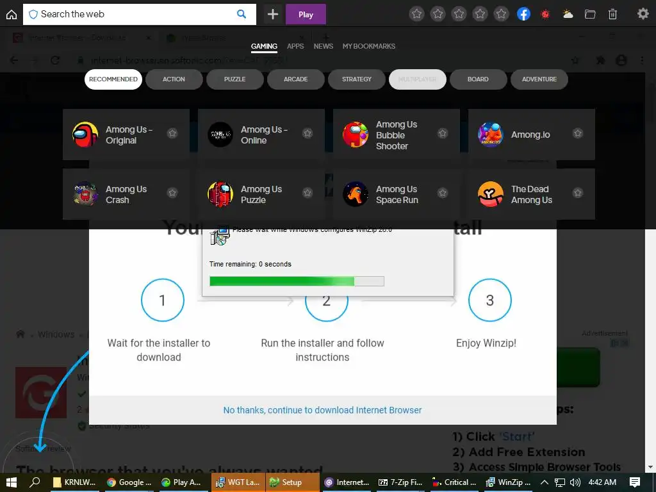Select the ACTION category pill
Viewport: 656px width, 492px height.
[x=174, y=79]
